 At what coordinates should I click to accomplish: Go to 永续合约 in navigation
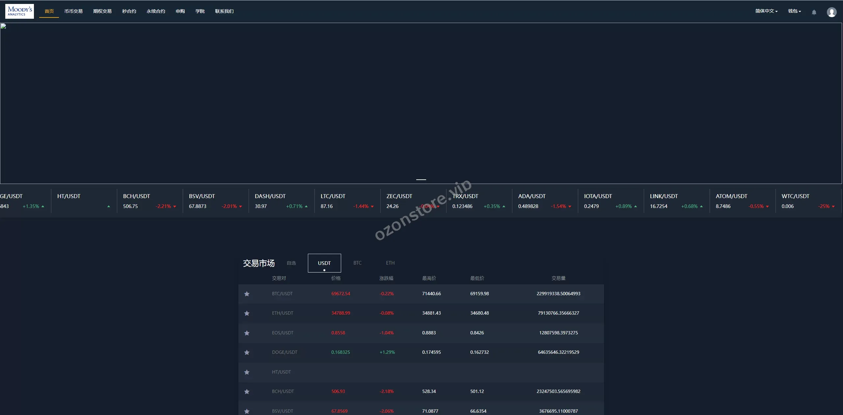pyautogui.click(x=156, y=11)
